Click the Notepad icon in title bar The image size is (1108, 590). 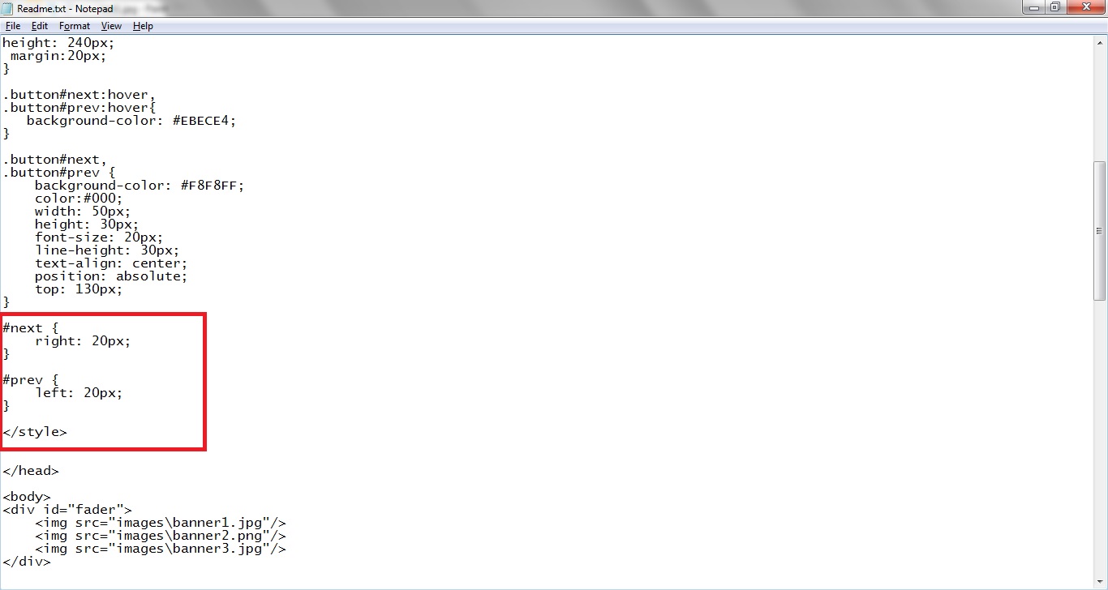[8, 8]
